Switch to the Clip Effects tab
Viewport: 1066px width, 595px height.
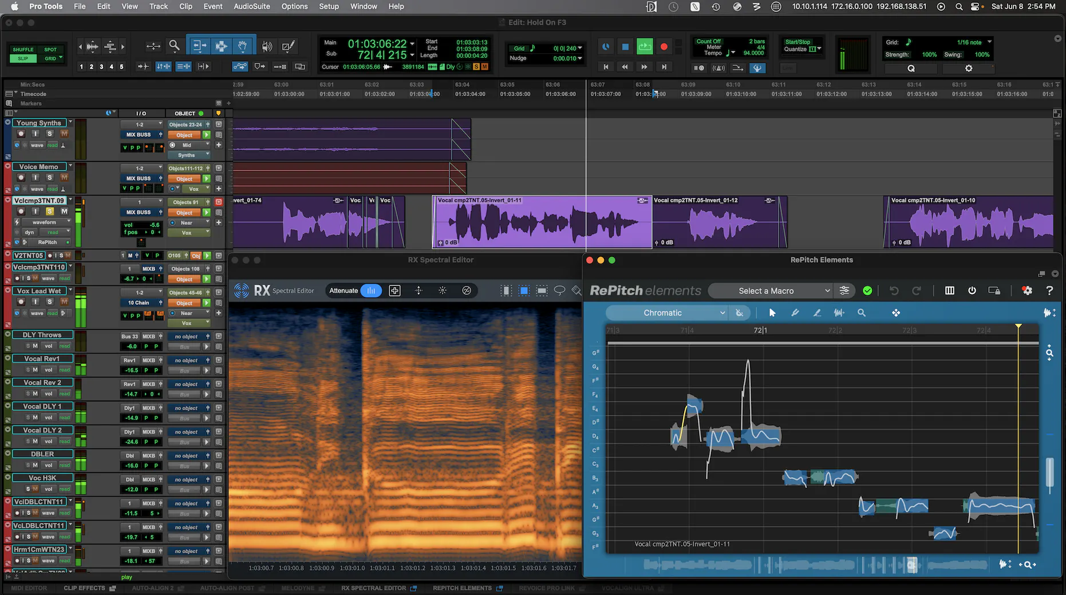84,588
